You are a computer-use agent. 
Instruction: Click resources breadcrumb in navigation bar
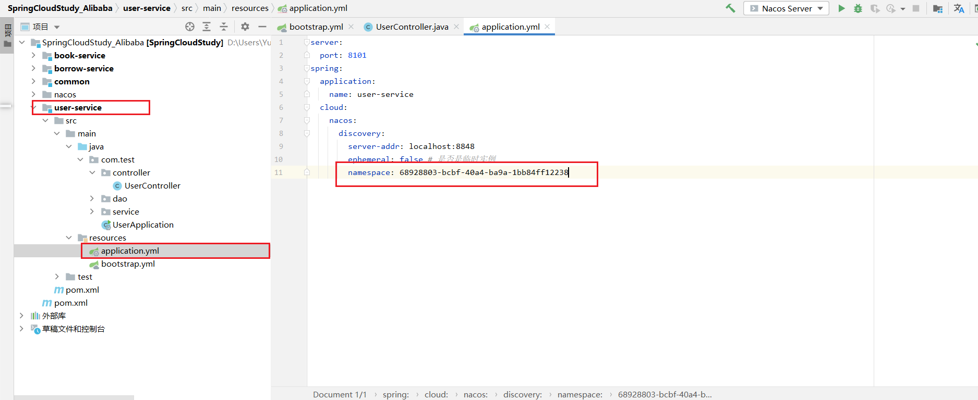[250, 8]
